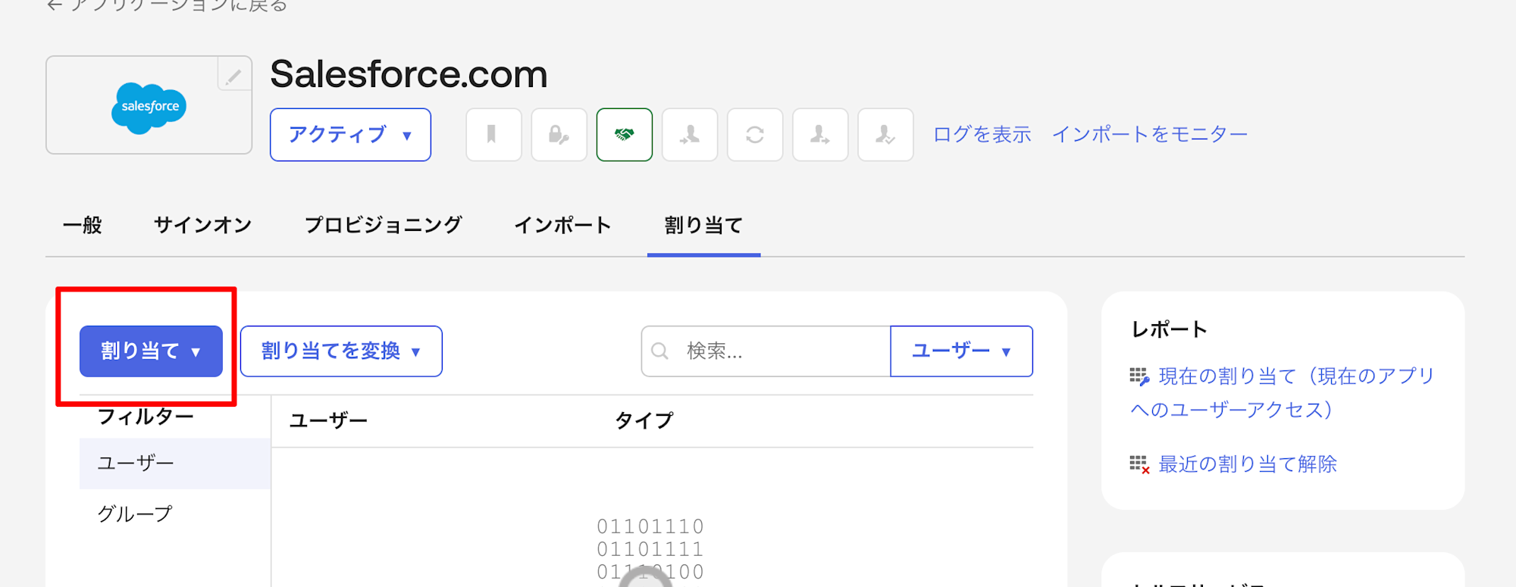Open the ユーザー search type dropdown
Viewport: 1516px width, 587px height.
click(x=961, y=351)
